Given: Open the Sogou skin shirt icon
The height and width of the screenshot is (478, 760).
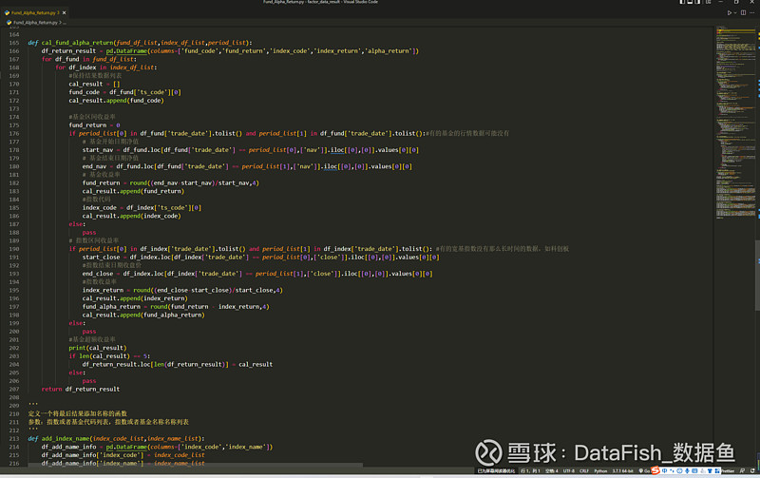Looking at the screenshot, I should (710, 470).
